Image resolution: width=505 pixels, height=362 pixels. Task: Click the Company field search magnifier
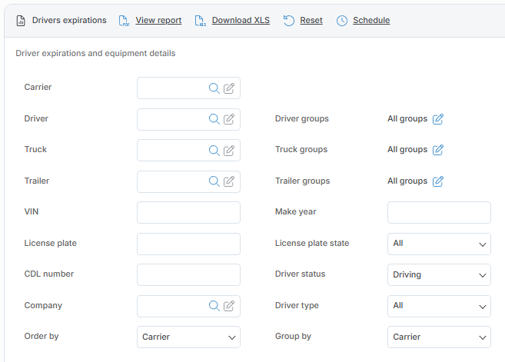pyautogui.click(x=214, y=306)
